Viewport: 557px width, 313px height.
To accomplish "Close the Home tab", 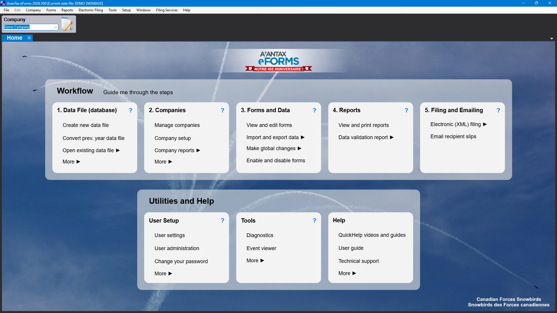I will pyautogui.click(x=29, y=38).
